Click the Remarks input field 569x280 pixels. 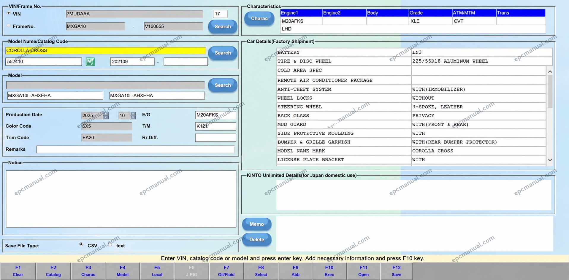pos(135,149)
